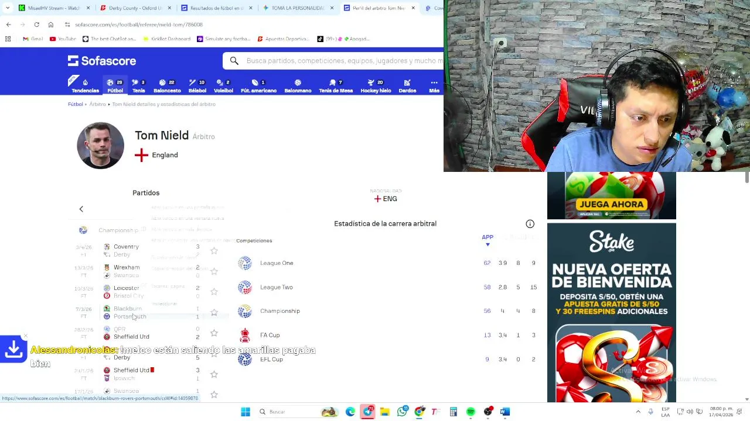
Task: Click the Árbitro breadcrumb link
Action: point(97,104)
